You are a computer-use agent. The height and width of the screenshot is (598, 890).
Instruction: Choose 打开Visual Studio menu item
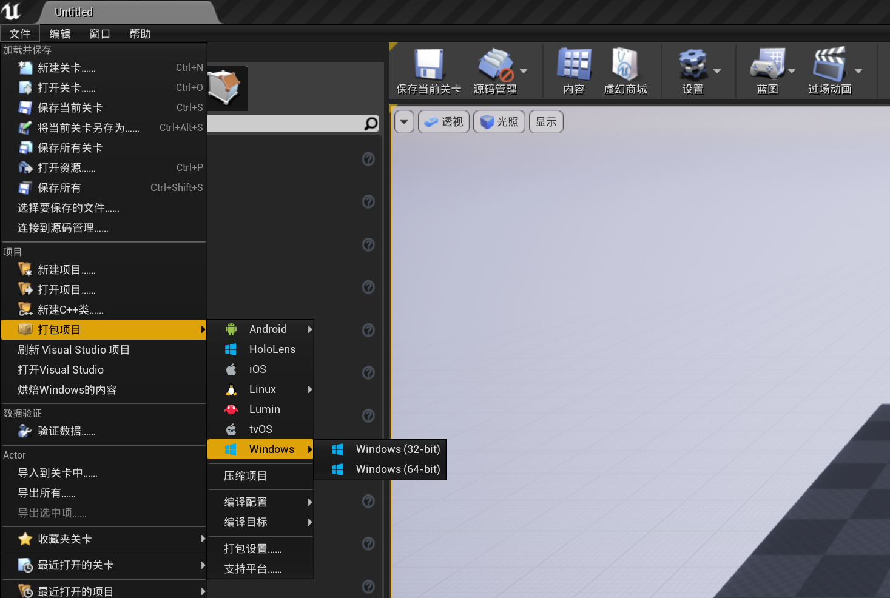tap(104, 370)
